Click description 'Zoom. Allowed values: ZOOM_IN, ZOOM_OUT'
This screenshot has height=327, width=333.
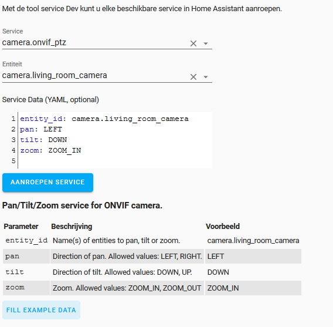tap(127, 288)
